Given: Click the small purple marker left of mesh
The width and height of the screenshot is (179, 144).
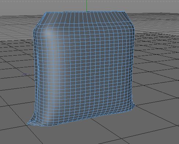Looking at the screenshot, I should (x=25, y=74).
